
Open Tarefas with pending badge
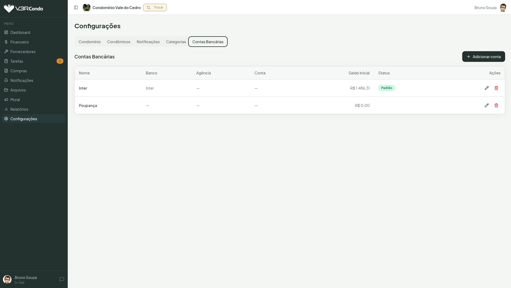pyautogui.click(x=17, y=61)
